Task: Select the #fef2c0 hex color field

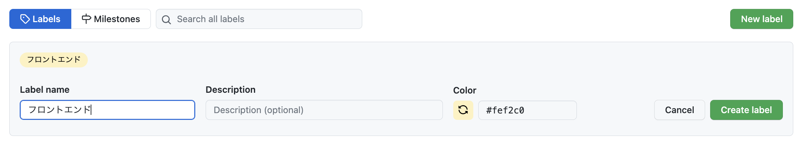Action: pos(527,110)
